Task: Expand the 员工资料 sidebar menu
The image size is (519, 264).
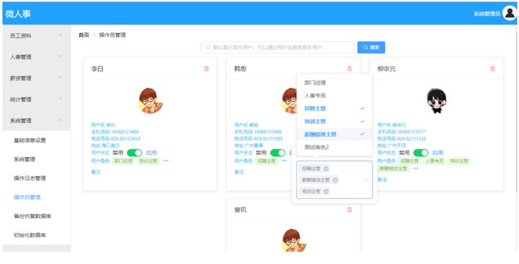Action: pyautogui.click(x=37, y=36)
